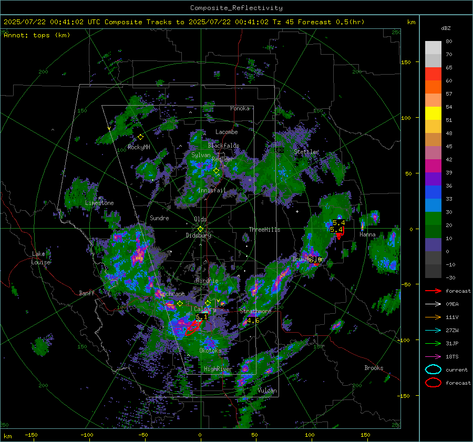Pick the slate swatch between 10 and 0
Screen dimensions: 473x442
[433, 245]
